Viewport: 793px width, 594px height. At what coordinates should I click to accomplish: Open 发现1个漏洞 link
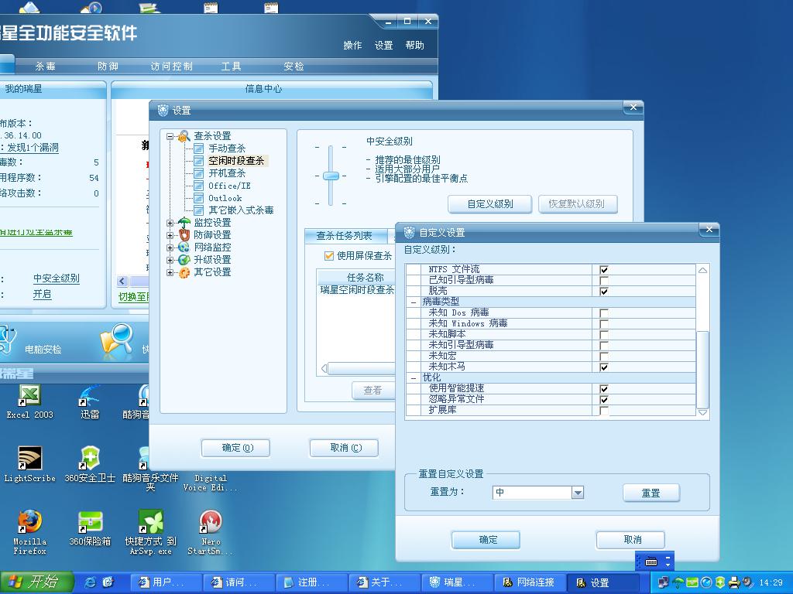(x=33, y=148)
